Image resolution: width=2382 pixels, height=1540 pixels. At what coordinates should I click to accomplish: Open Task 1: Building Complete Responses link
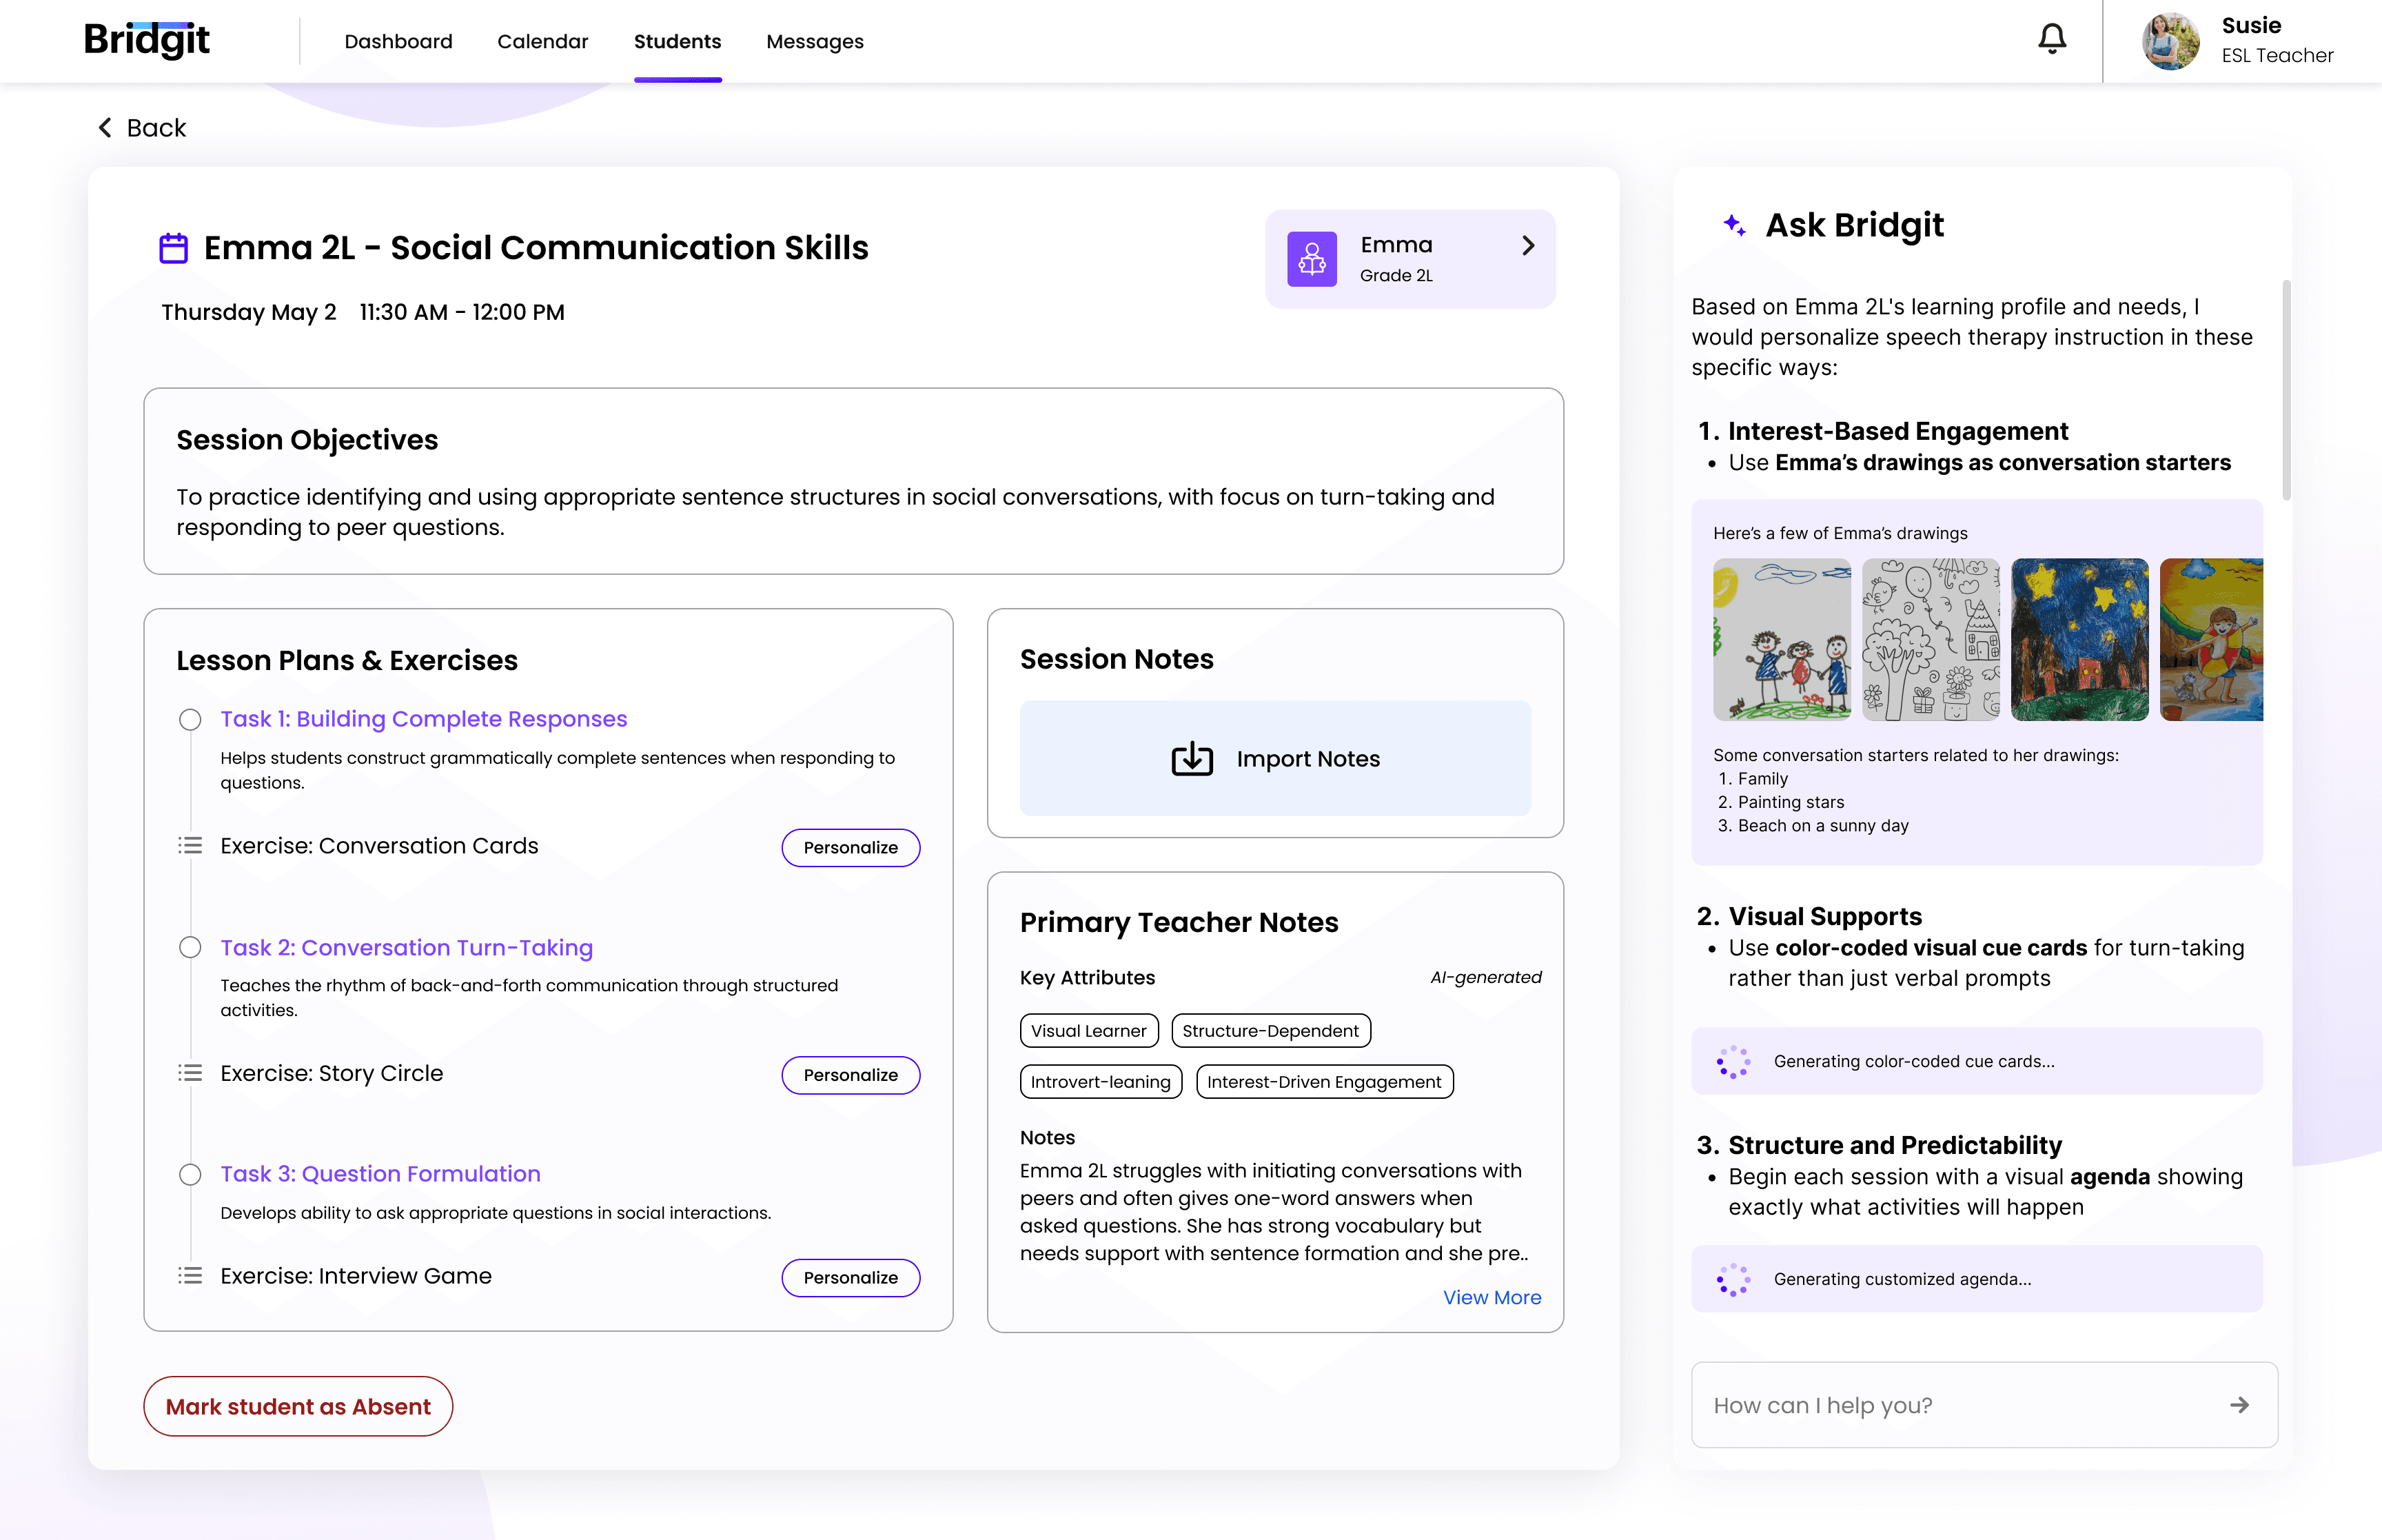tap(424, 719)
